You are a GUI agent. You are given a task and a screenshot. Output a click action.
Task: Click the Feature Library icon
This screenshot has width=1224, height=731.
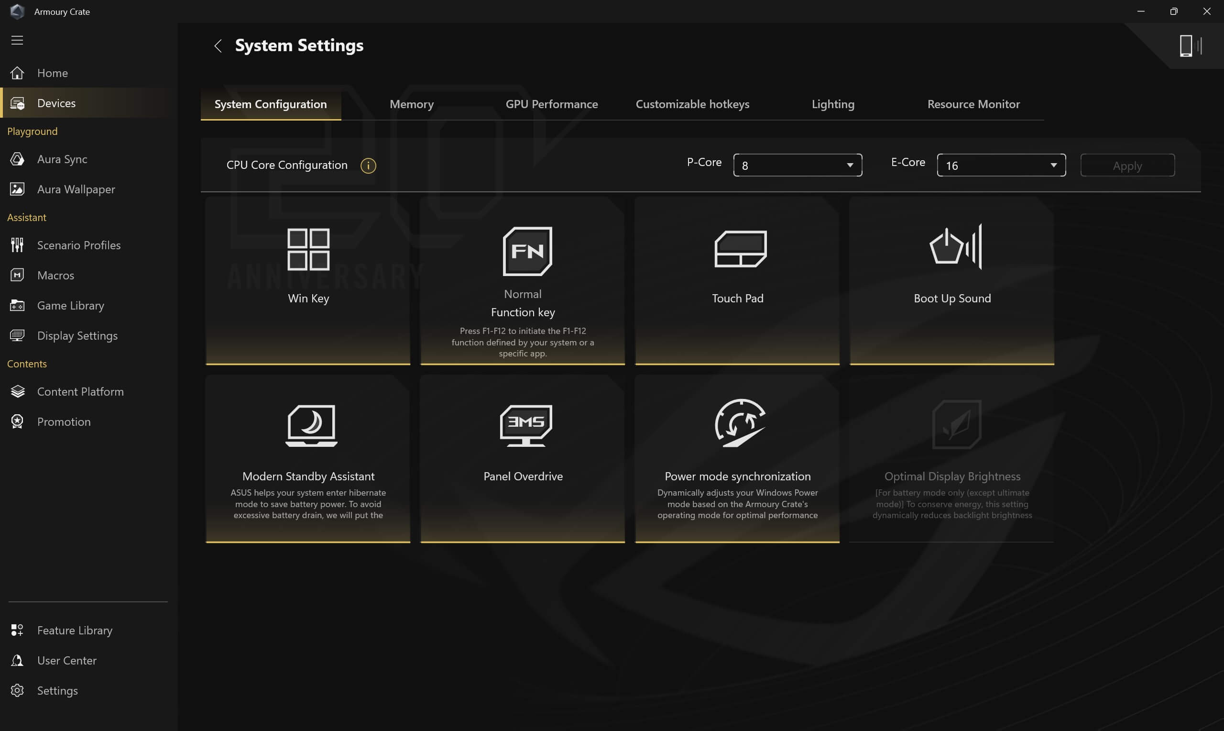click(x=17, y=630)
